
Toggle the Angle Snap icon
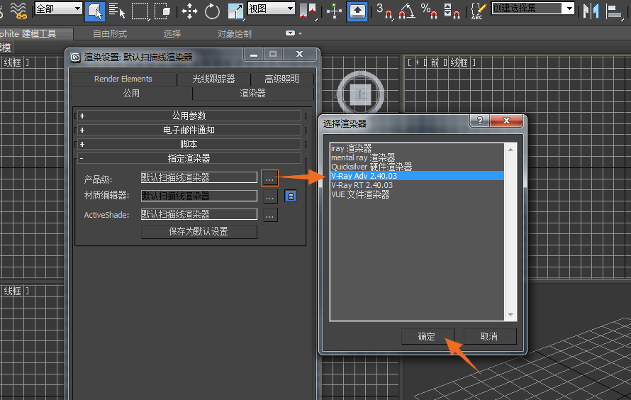pos(407,10)
